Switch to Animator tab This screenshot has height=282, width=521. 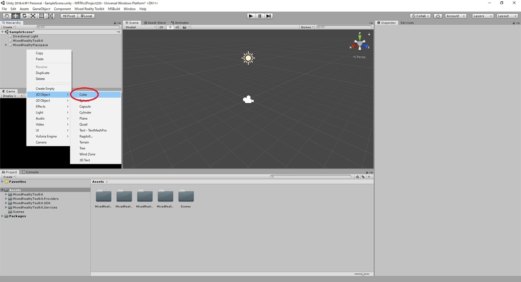click(180, 23)
